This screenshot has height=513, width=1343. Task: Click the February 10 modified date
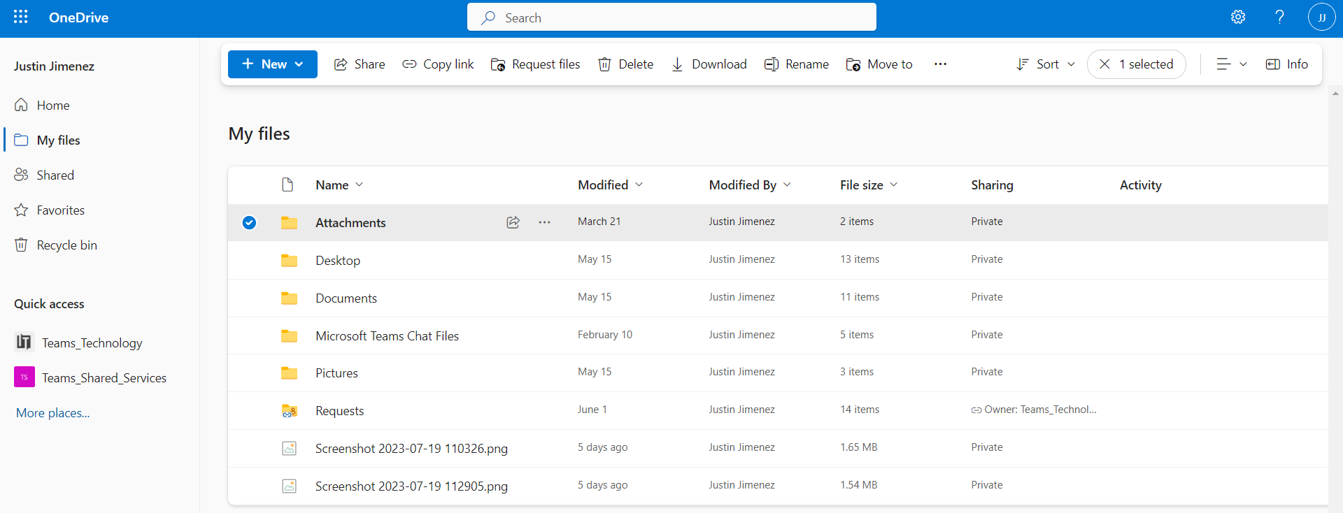tap(604, 335)
